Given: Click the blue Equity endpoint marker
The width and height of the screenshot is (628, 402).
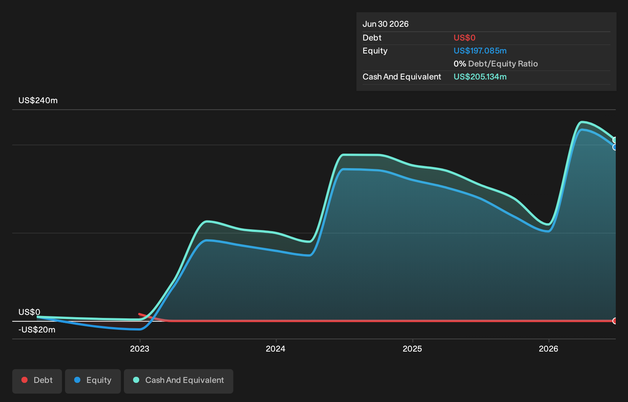Looking at the screenshot, I should pyautogui.click(x=615, y=147).
